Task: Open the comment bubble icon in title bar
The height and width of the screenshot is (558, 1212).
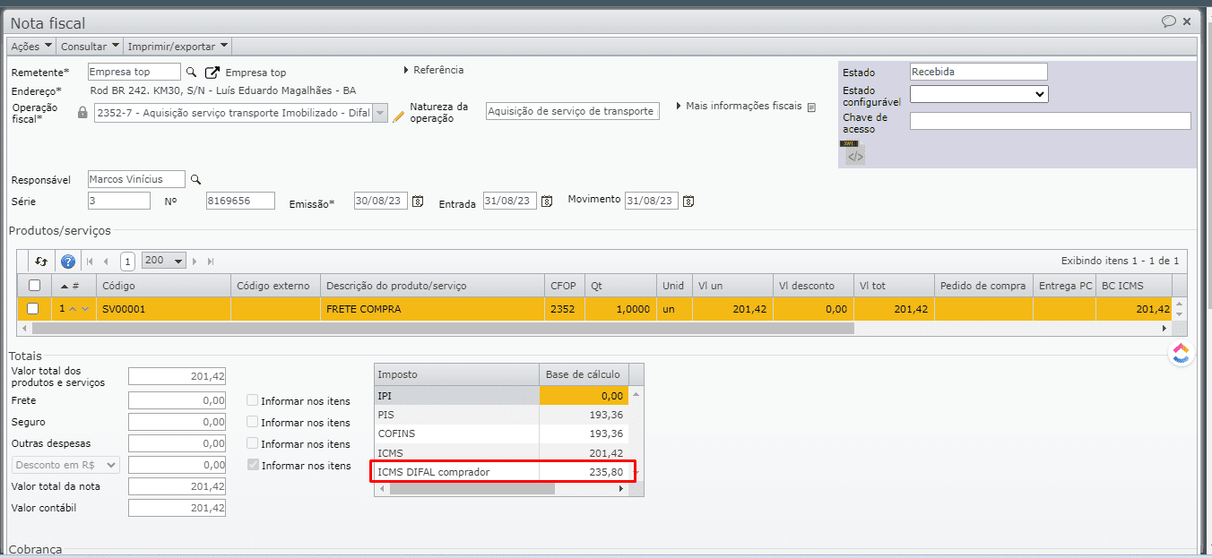Action: coord(1168,21)
